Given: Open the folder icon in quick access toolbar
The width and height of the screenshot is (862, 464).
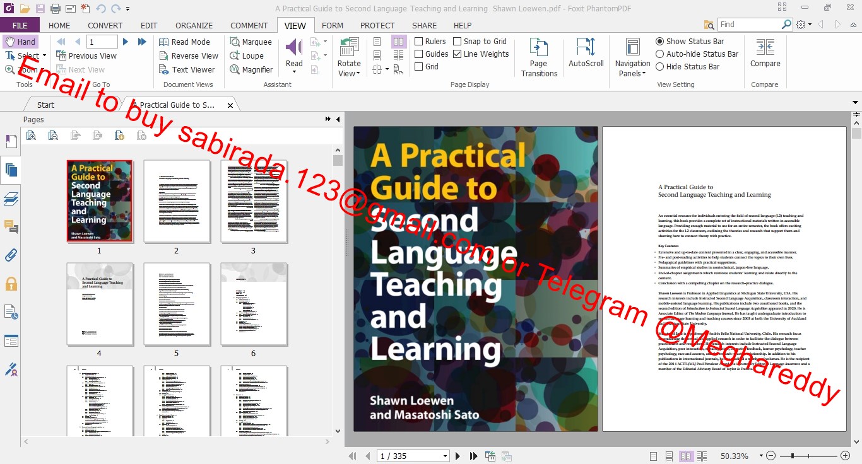Looking at the screenshot, I should 25,9.
